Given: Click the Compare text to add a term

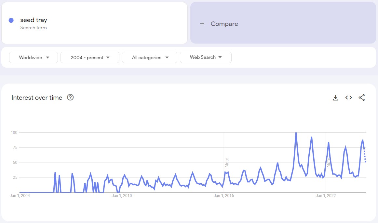Looking at the screenshot, I should click(224, 24).
